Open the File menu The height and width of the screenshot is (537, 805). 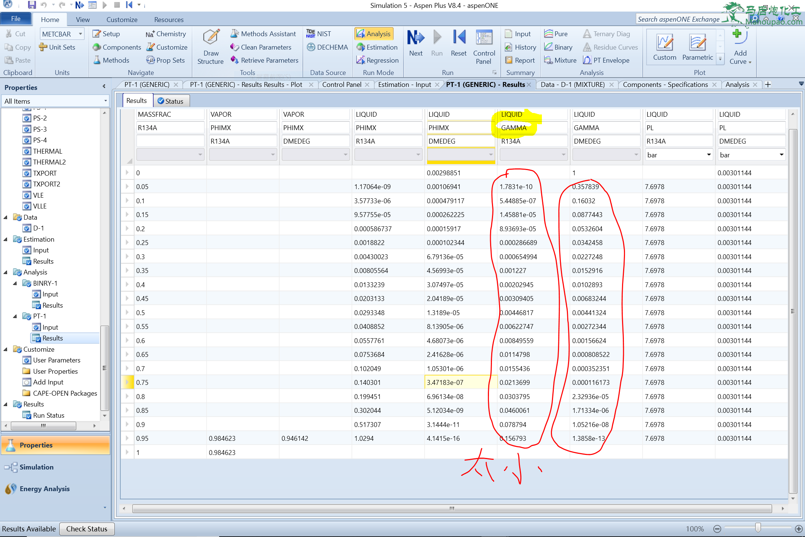point(16,19)
